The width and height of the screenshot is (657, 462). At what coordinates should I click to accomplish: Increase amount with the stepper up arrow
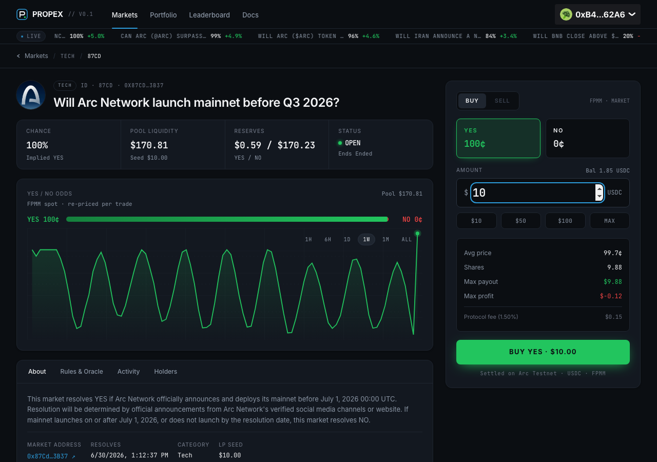point(599,189)
